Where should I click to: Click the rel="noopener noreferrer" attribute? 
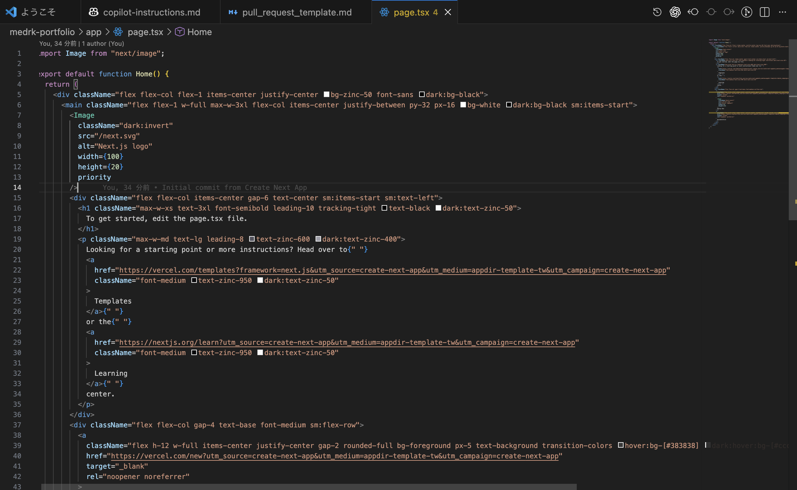pyautogui.click(x=138, y=477)
